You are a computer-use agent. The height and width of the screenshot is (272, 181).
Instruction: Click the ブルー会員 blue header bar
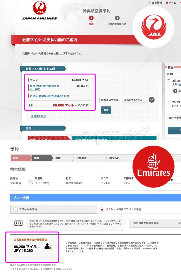coord(96,198)
